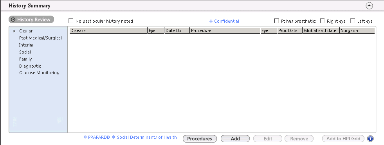Click the Proc Date column header

(290, 30)
